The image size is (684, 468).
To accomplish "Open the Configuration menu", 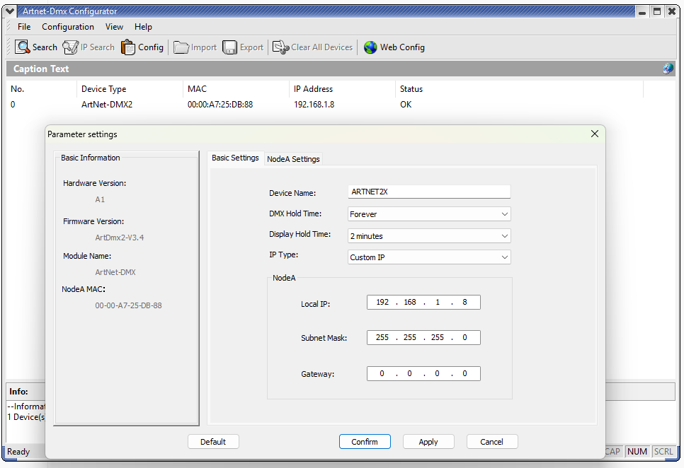I will [x=68, y=27].
